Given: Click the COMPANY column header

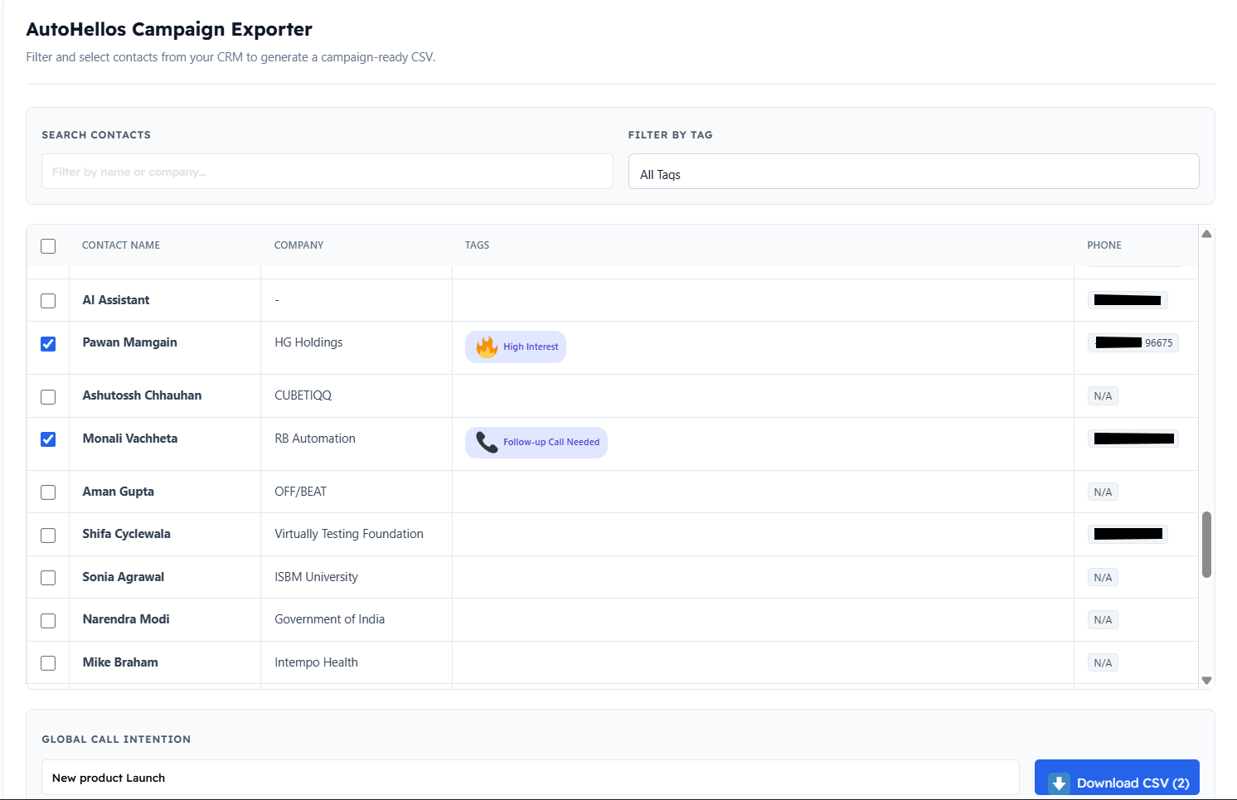Looking at the screenshot, I should tap(299, 245).
